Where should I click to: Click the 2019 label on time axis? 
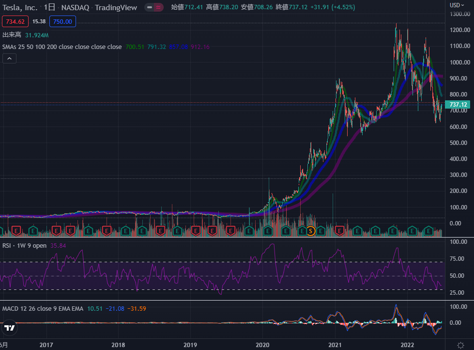point(190,345)
